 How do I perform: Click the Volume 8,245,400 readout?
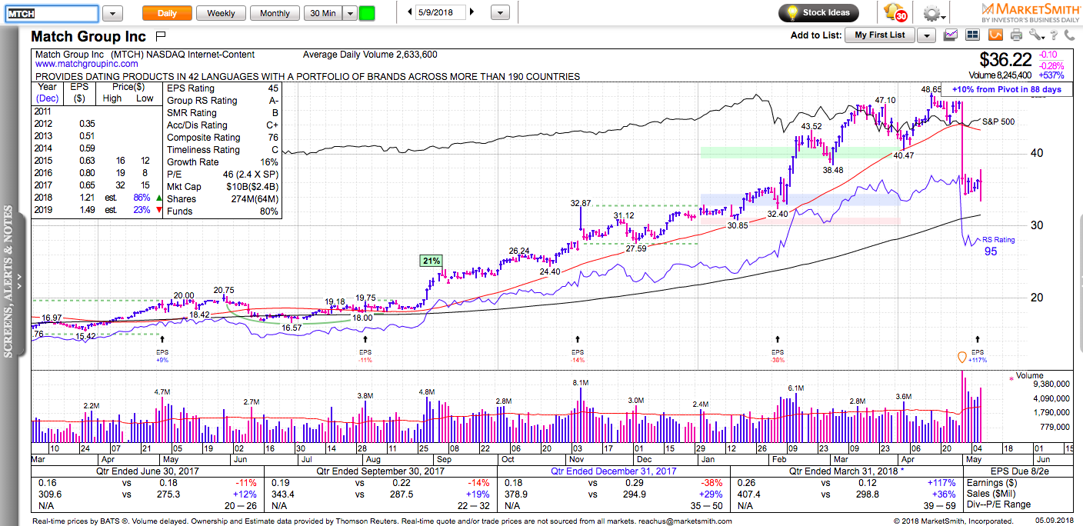(x=1000, y=75)
